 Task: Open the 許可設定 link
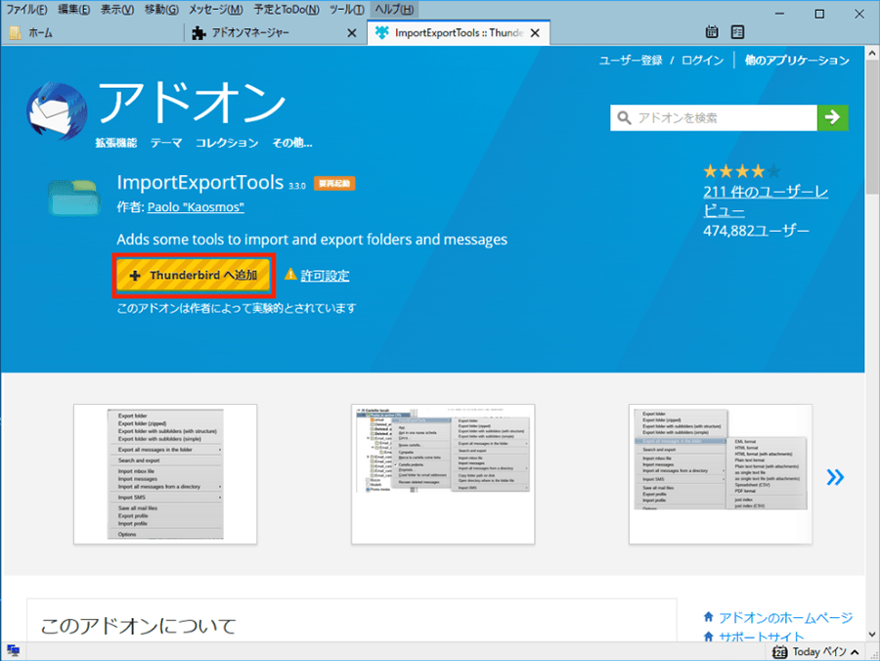pos(325,276)
